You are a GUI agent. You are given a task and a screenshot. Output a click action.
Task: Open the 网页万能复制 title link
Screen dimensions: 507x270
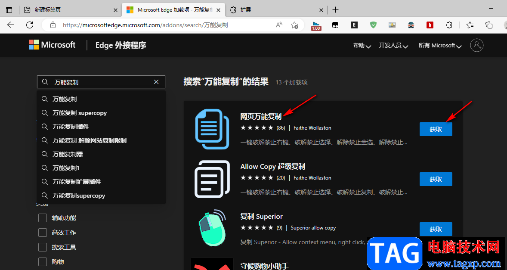point(261,117)
